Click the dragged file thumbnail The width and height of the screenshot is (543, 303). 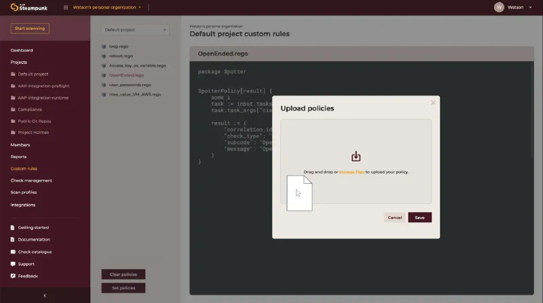299,193
